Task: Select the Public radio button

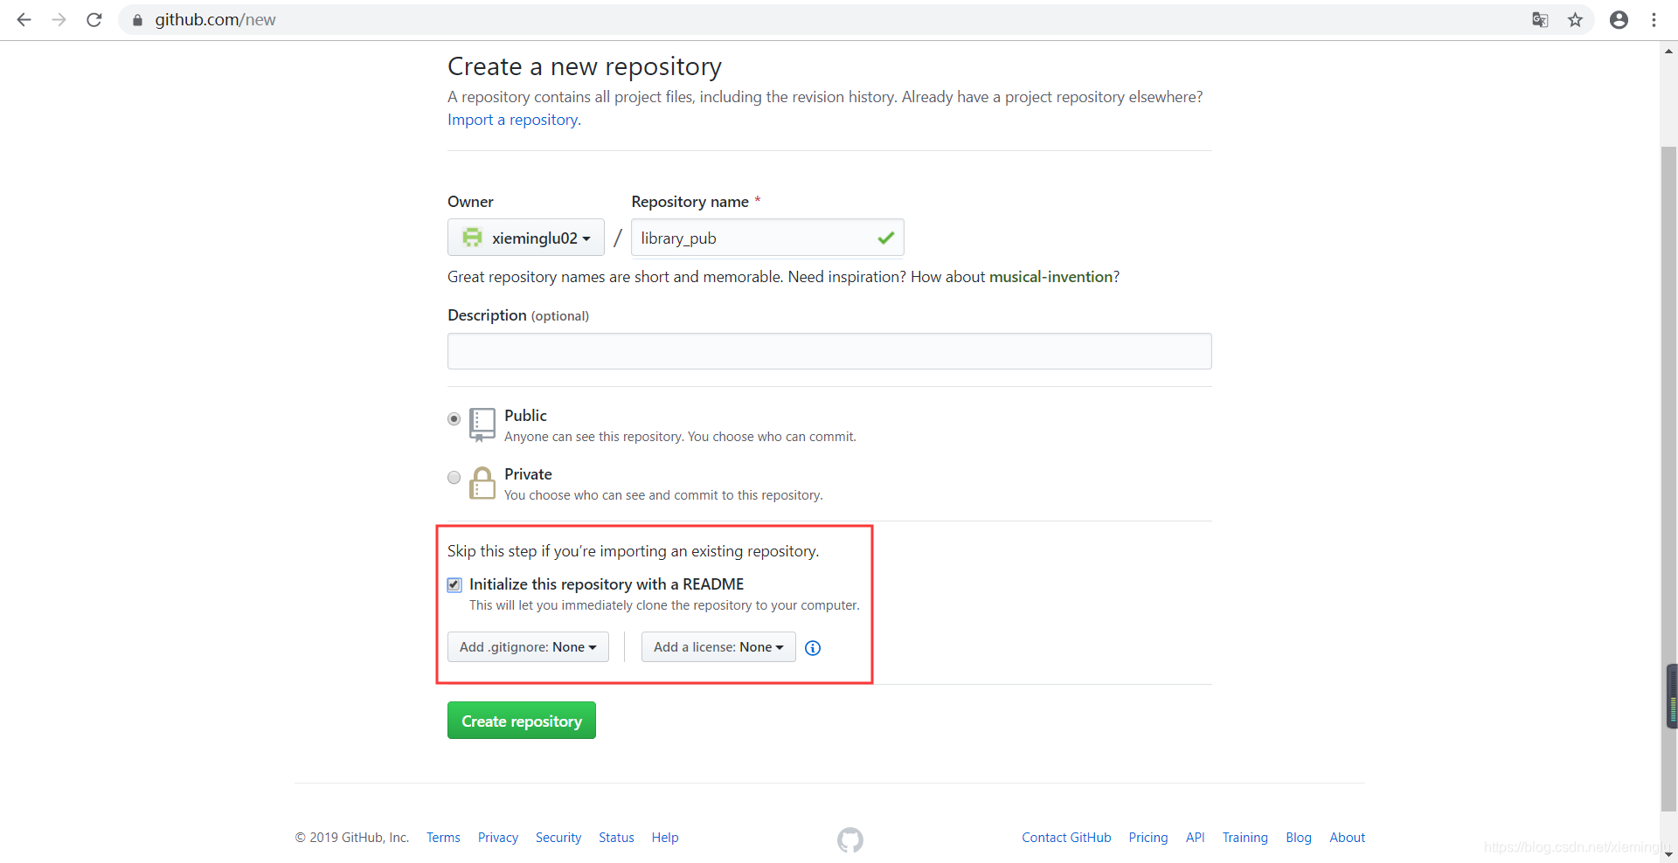Action: coord(454,418)
